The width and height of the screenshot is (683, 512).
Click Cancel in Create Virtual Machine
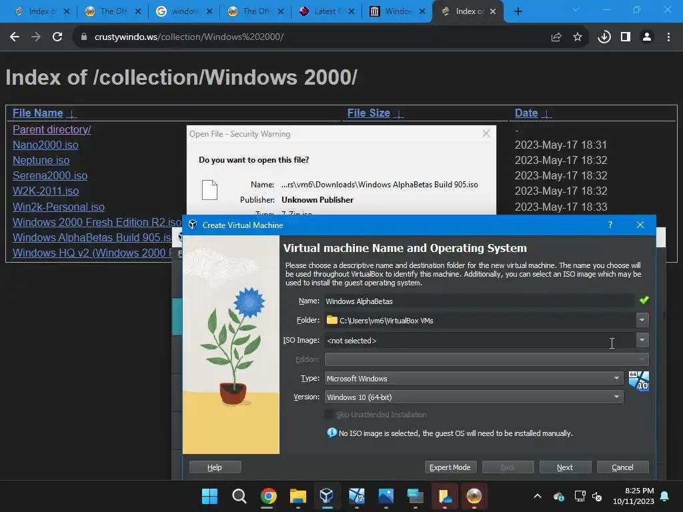coord(622,467)
